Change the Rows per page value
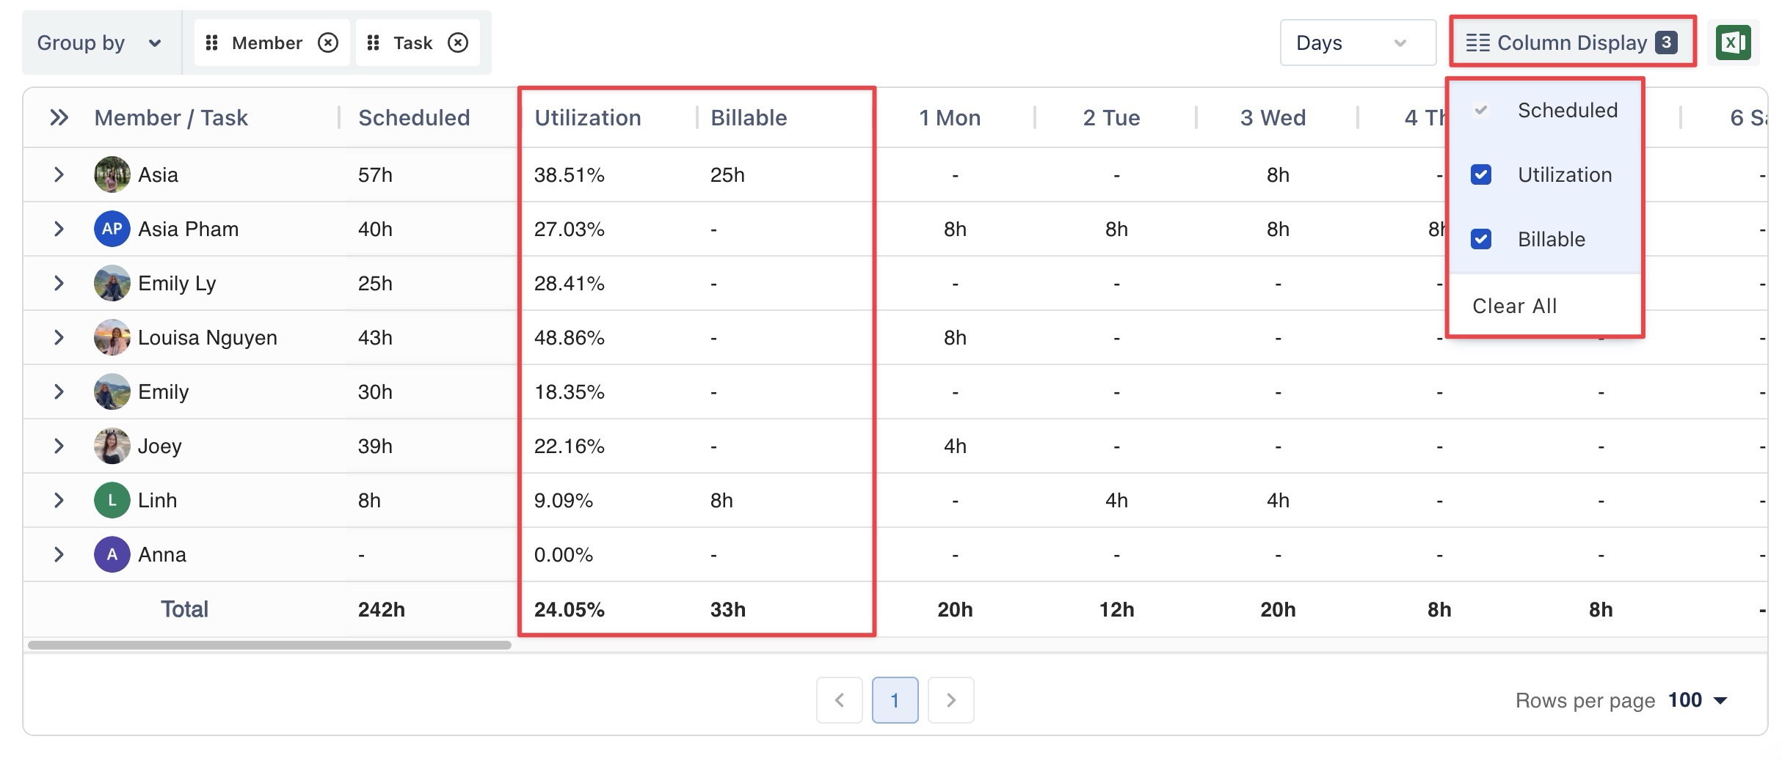This screenshot has width=1782, height=761. 1697,700
